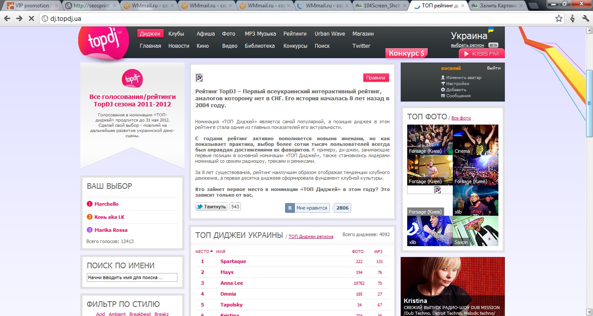Open Новости in the navigation
The width and height of the screenshot is (593, 316).
(179, 46)
